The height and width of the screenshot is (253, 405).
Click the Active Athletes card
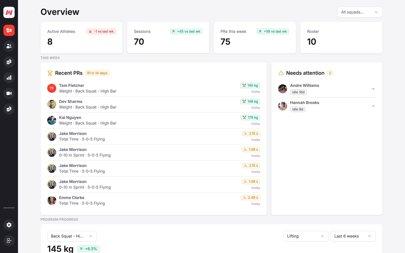point(82,38)
